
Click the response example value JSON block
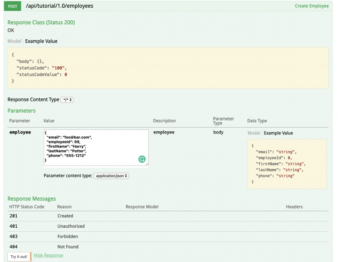coord(168,68)
